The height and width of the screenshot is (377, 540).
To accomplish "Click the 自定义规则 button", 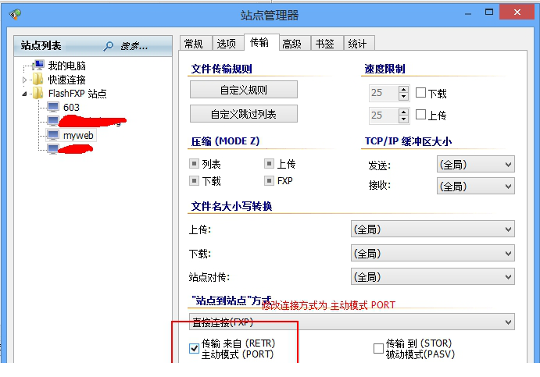I will [x=244, y=90].
